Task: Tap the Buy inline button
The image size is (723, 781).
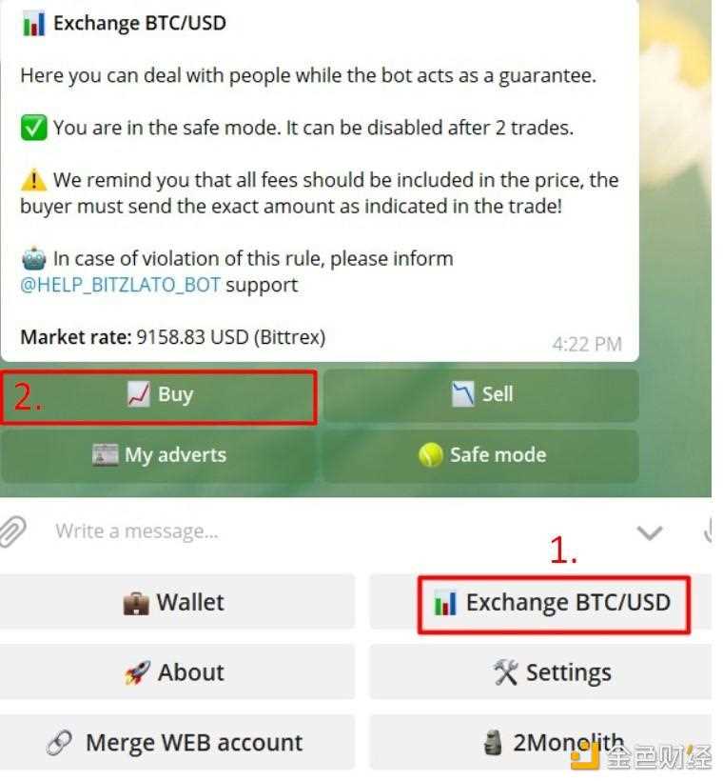Action: click(x=159, y=395)
